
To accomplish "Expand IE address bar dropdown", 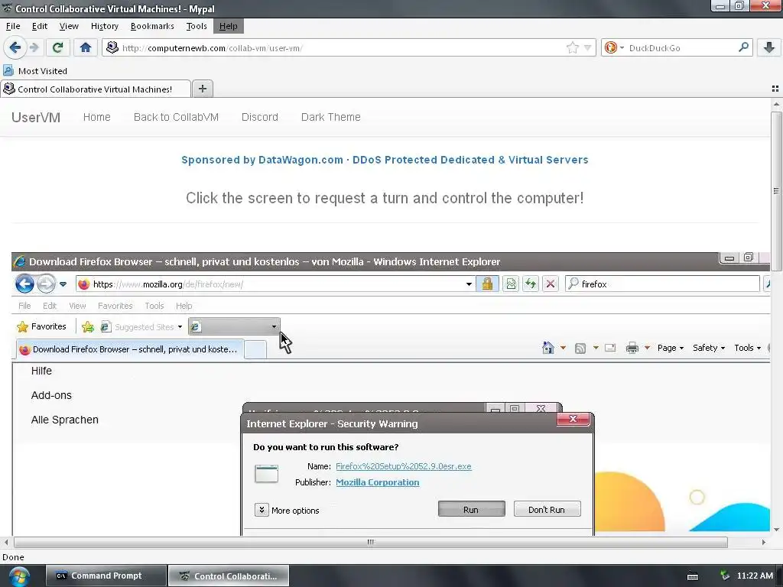I will click(469, 284).
